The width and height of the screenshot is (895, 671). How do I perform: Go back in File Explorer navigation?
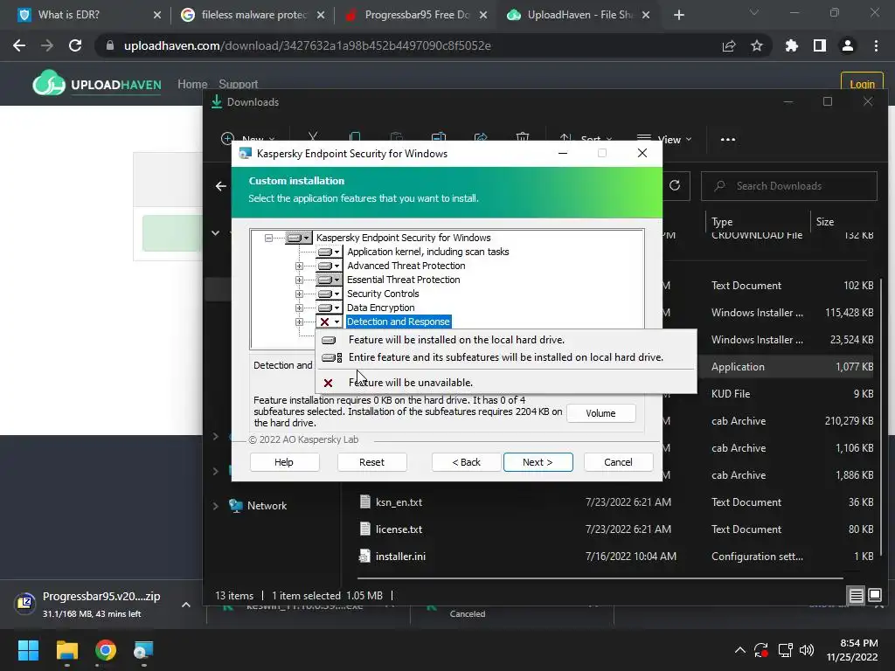pos(221,186)
